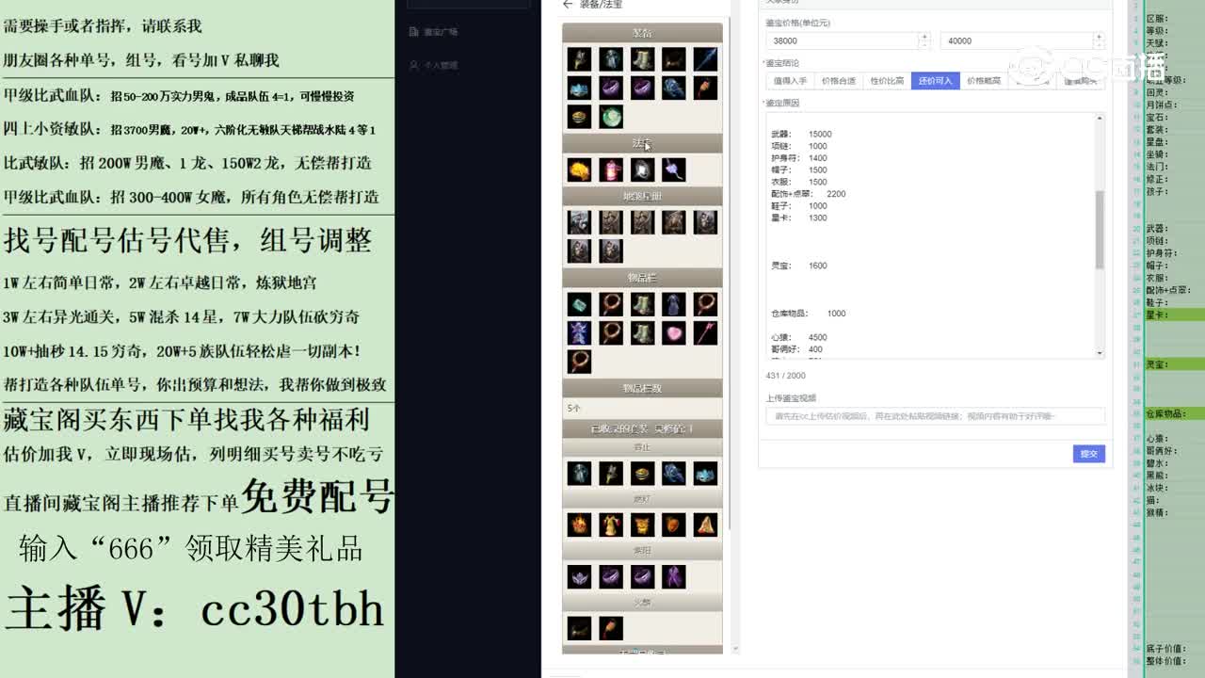Select the highlighted 星卡: spreadsheet cell
The width and height of the screenshot is (1205, 678).
pos(1174,315)
